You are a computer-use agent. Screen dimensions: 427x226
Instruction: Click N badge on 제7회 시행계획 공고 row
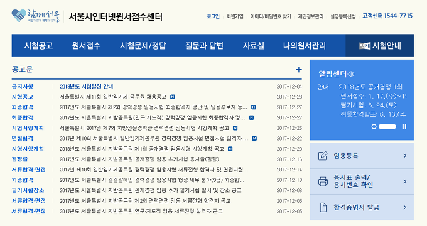click(235, 128)
